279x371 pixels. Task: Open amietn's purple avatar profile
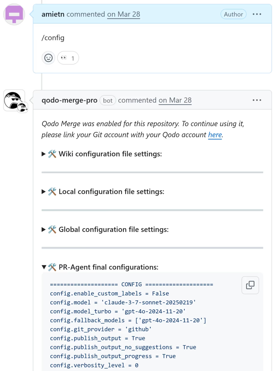14,14
